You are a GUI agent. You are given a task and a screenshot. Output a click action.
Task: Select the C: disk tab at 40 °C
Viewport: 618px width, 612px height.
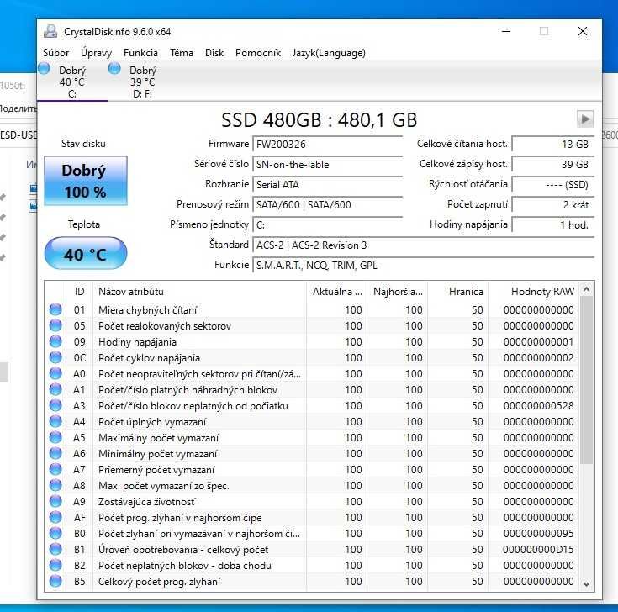(x=72, y=82)
